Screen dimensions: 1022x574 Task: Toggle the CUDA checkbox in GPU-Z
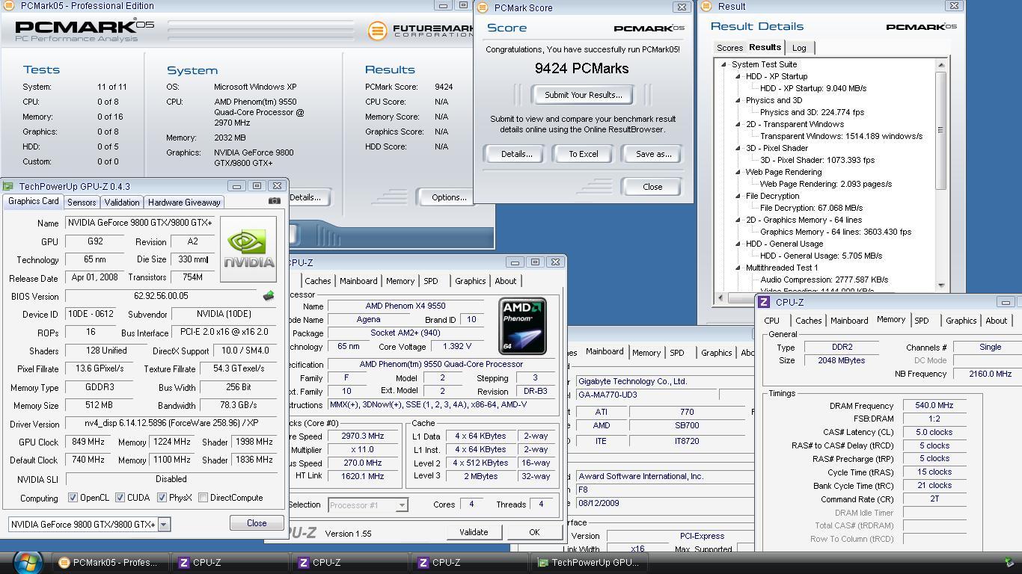coord(120,498)
